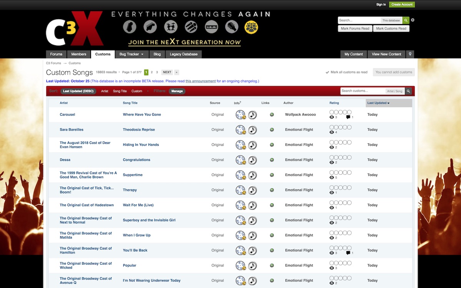Screen dimensions: 461x288
Task: Open the Manage filters button
Action: pyautogui.click(x=177, y=91)
